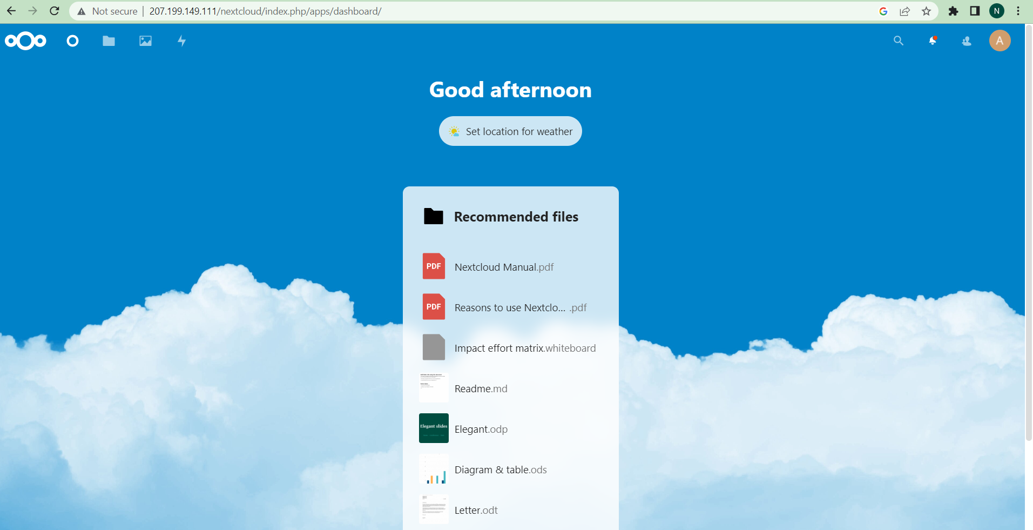Click PDF icon of Reasons to use file

coord(434,307)
